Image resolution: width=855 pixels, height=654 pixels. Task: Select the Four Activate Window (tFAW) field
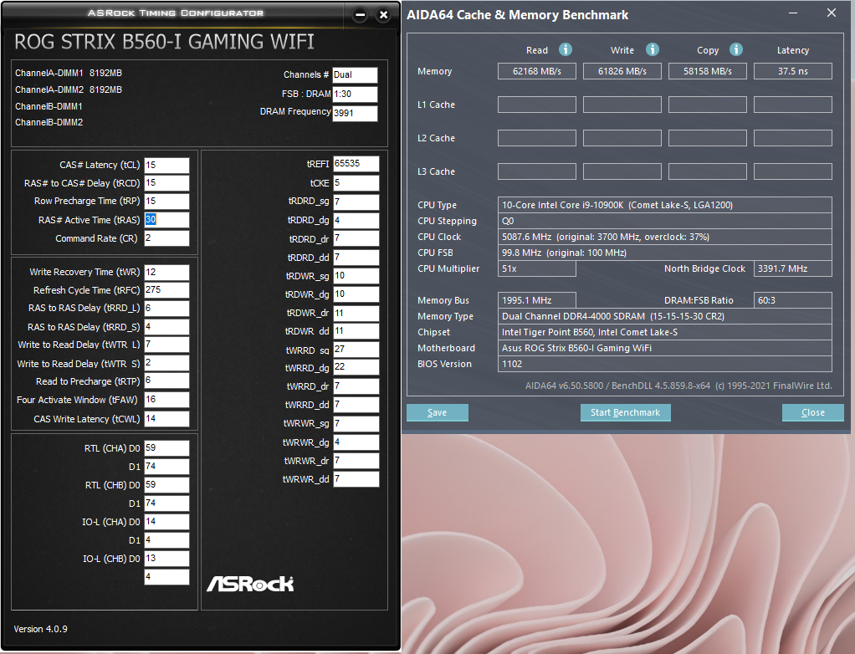(x=166, y=400)
